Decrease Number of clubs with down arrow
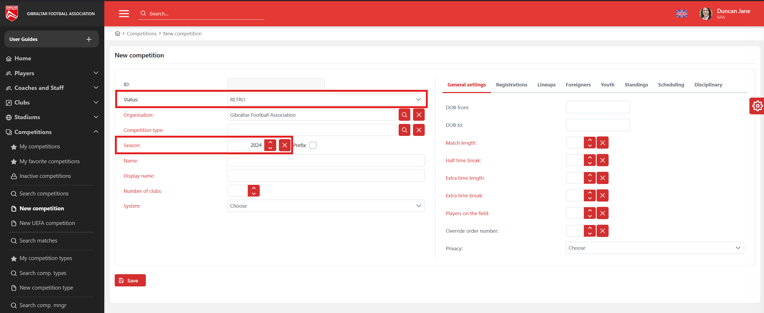The width and height of the screenshot is (764, 313). coord(254,194)
